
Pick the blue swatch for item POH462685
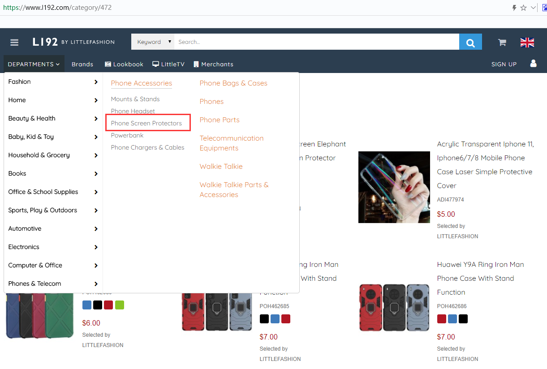[275, 319]
